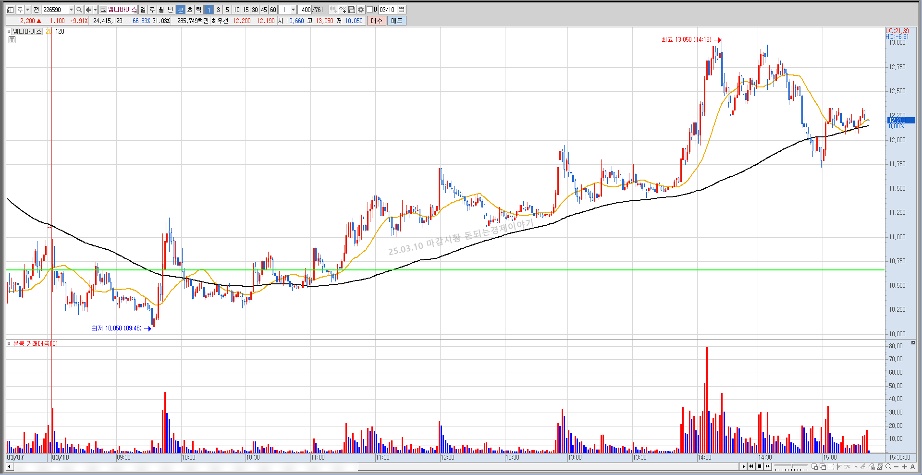Click the 120 moving average label
Screen dimensions: 922x475
click(60, 31)
